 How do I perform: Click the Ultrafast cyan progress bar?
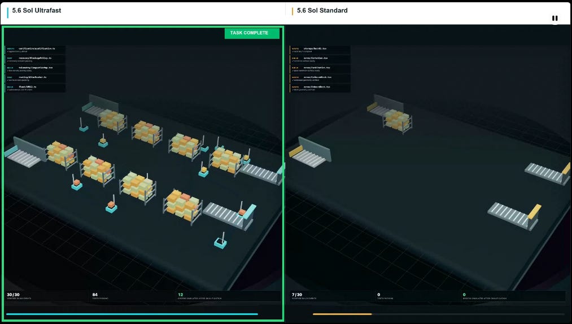pos(132,314)
